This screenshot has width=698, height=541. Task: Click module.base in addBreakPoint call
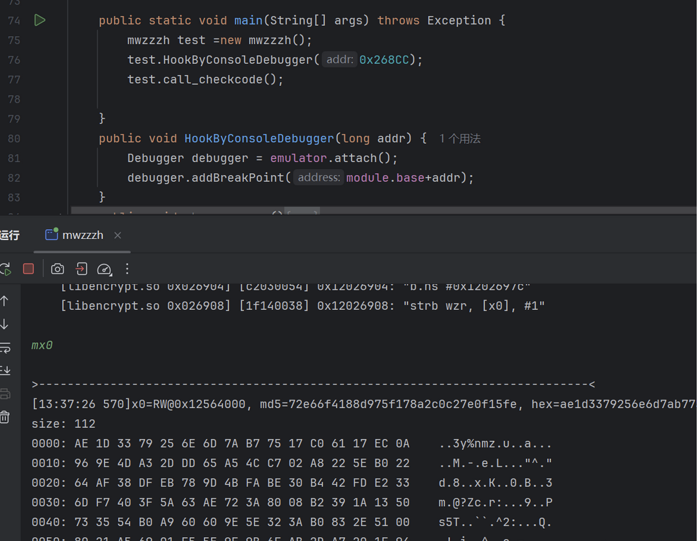click(385, 178)
